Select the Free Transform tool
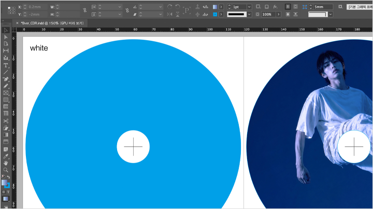The width and height of the screenshot is (373, 209). 6,128
